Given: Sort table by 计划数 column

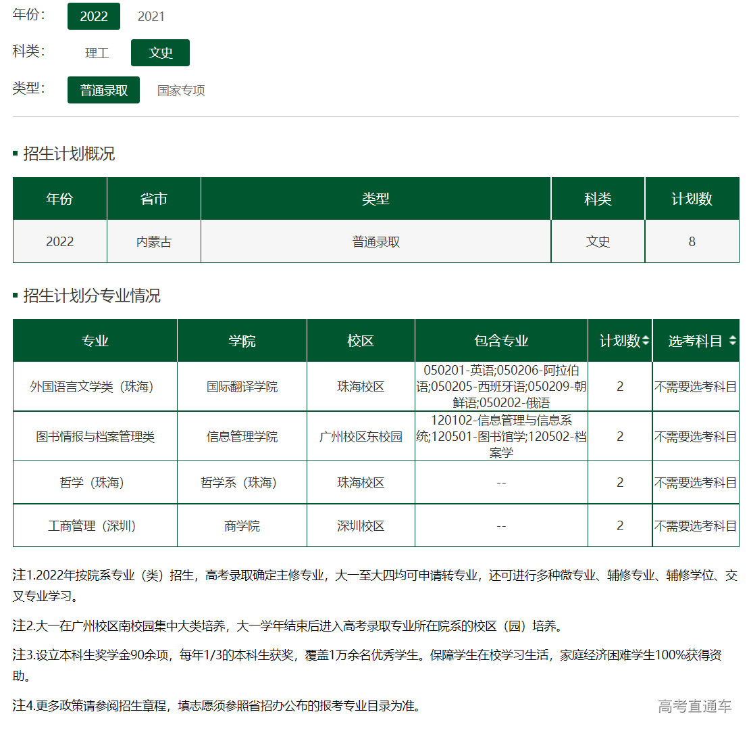Looking at the screenshot, I should (620, 340).
